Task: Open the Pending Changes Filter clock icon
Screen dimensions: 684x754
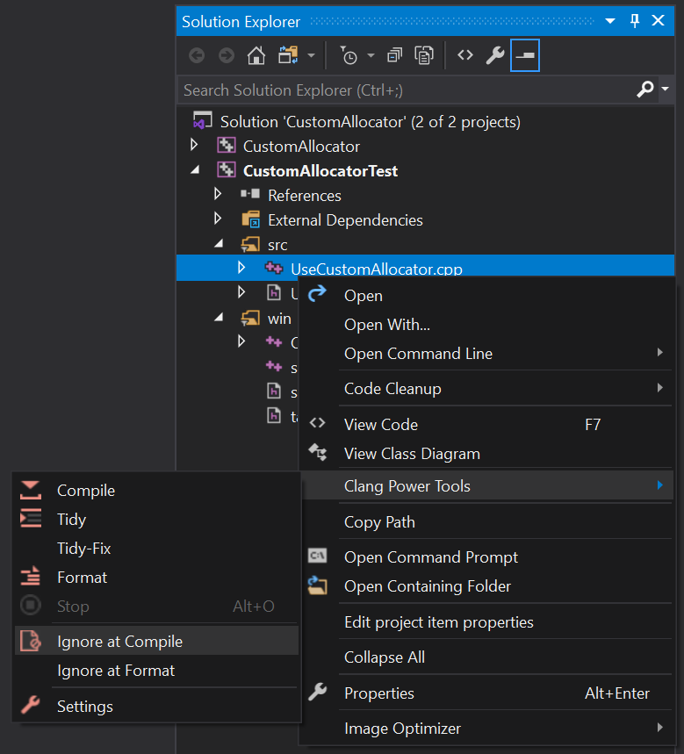Action: pyautogui.click(x=349, y=56)
